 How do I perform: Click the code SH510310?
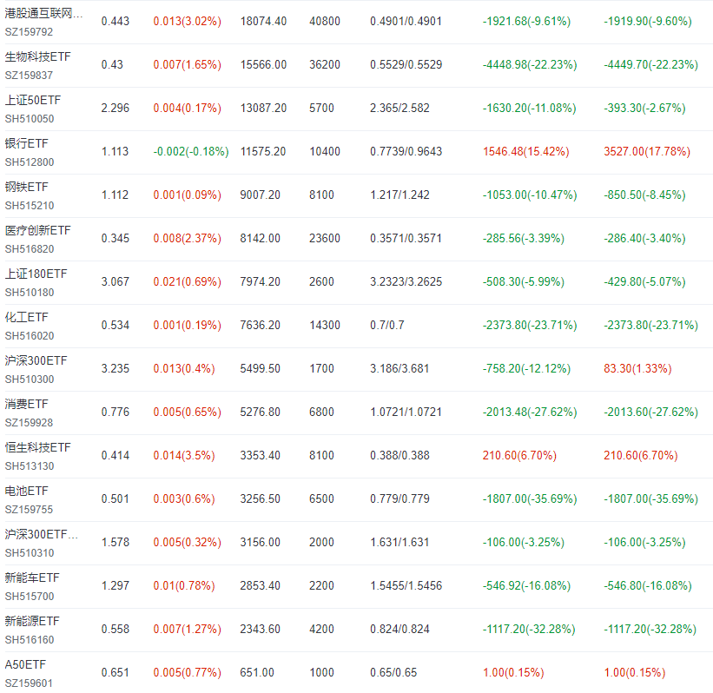tap(30, 553)
